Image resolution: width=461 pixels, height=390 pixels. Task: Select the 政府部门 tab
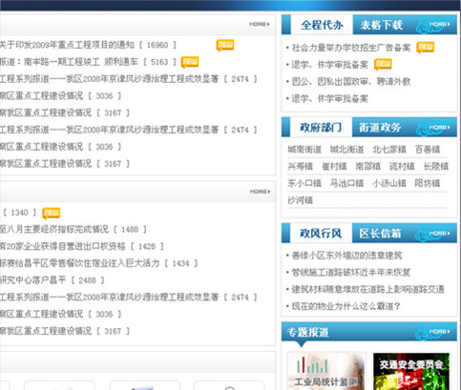321,128
